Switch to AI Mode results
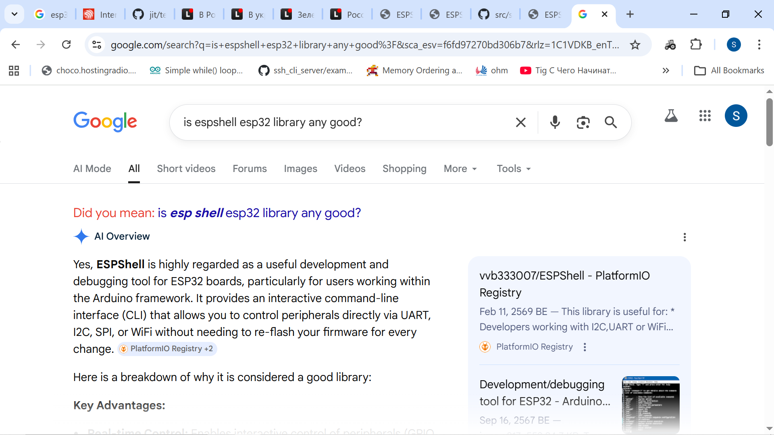 (x=92, y=168)
